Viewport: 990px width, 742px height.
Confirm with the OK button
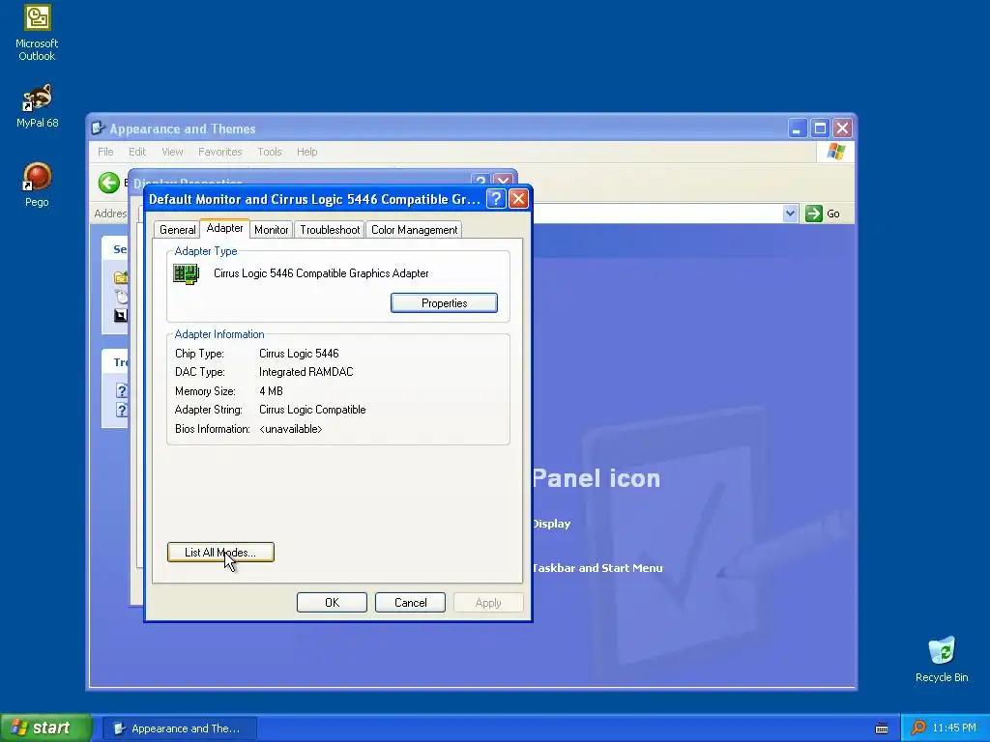pos(332,603)
